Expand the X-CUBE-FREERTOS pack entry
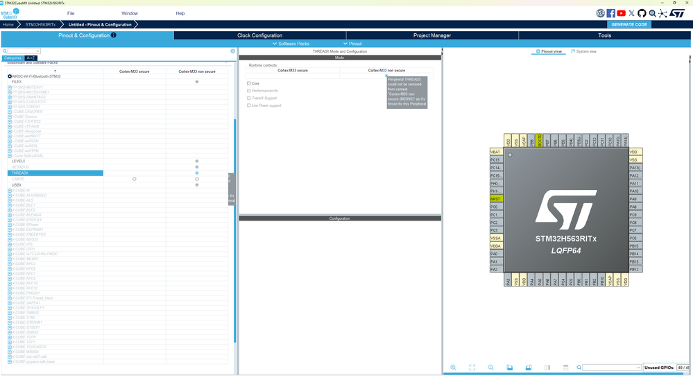This screenshot has width=693, height=378. [10, 234]
